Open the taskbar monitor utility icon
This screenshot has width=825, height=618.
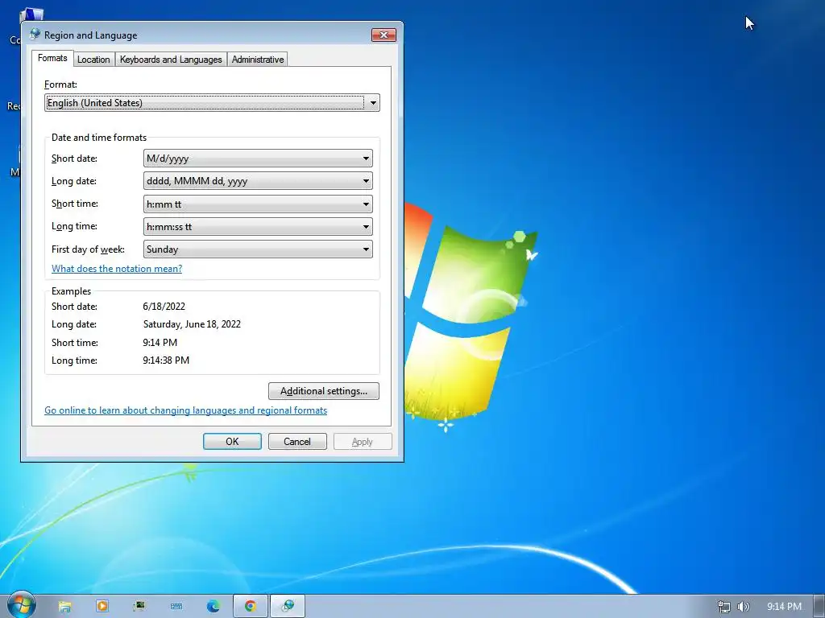point(139,607)
